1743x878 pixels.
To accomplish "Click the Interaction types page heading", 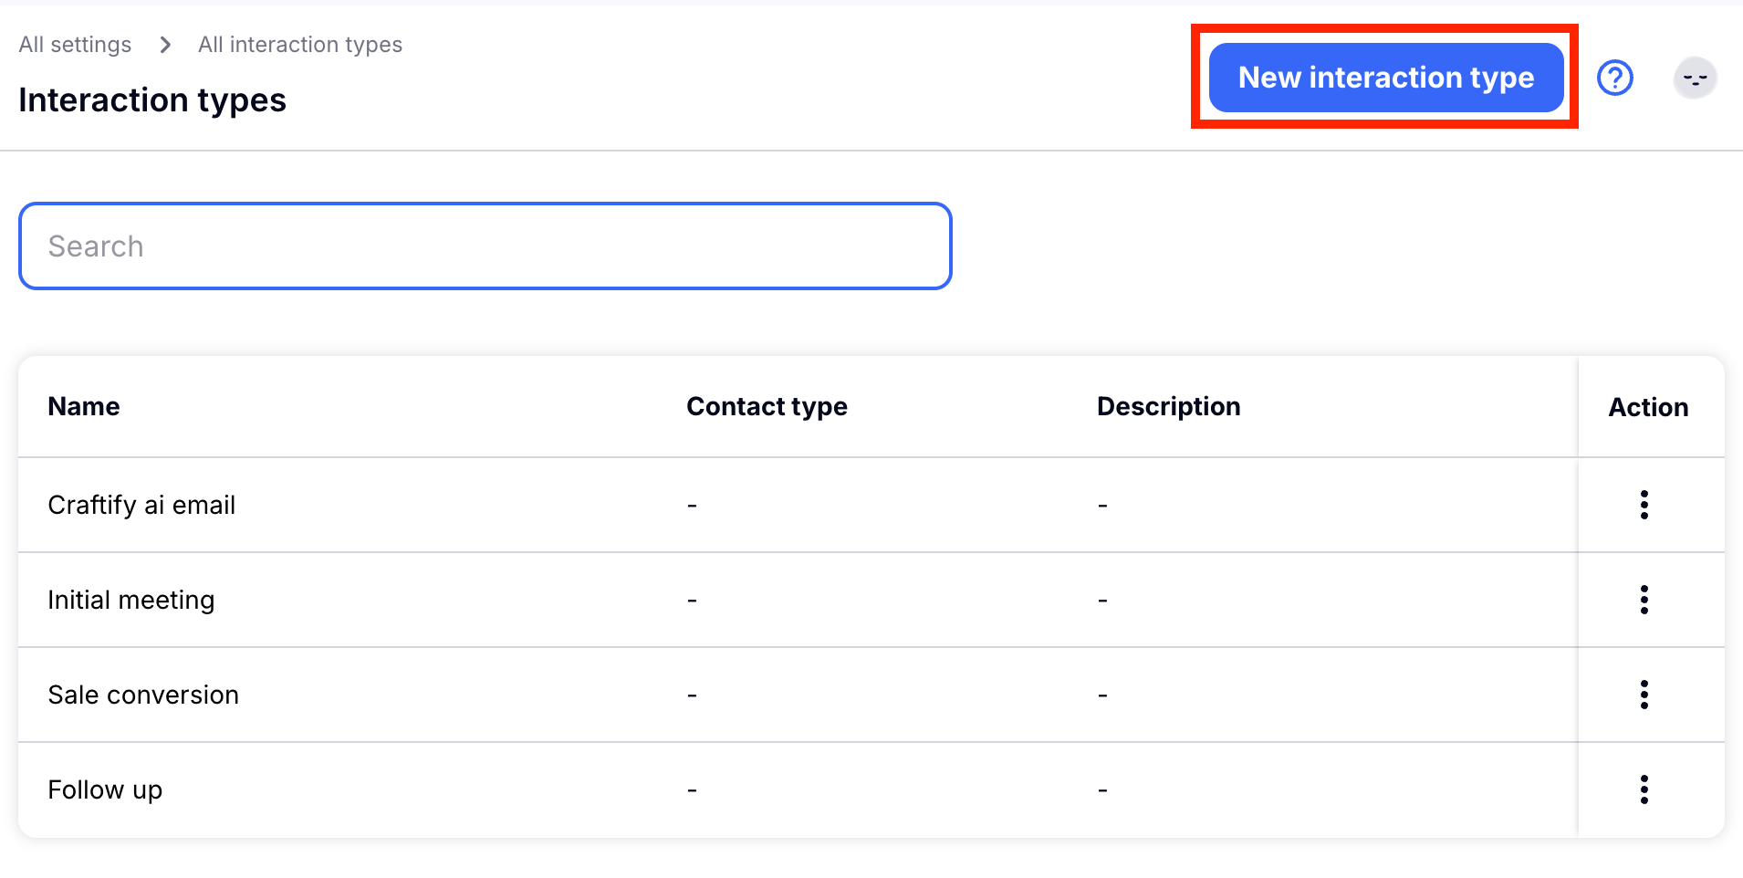I will coord(152,100).
